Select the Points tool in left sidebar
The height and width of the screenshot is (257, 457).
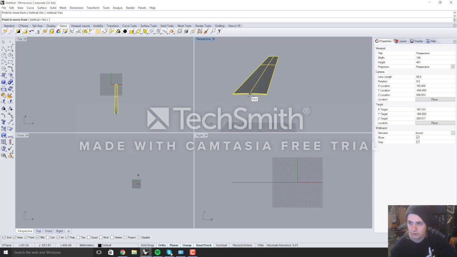click(10, 42)
